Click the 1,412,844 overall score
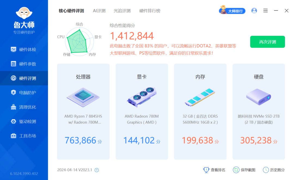294x180 pixels. point(132,36)
